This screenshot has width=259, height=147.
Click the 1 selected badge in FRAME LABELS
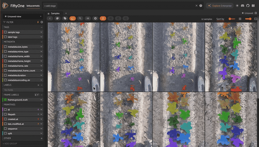click(x=36, y=95)
